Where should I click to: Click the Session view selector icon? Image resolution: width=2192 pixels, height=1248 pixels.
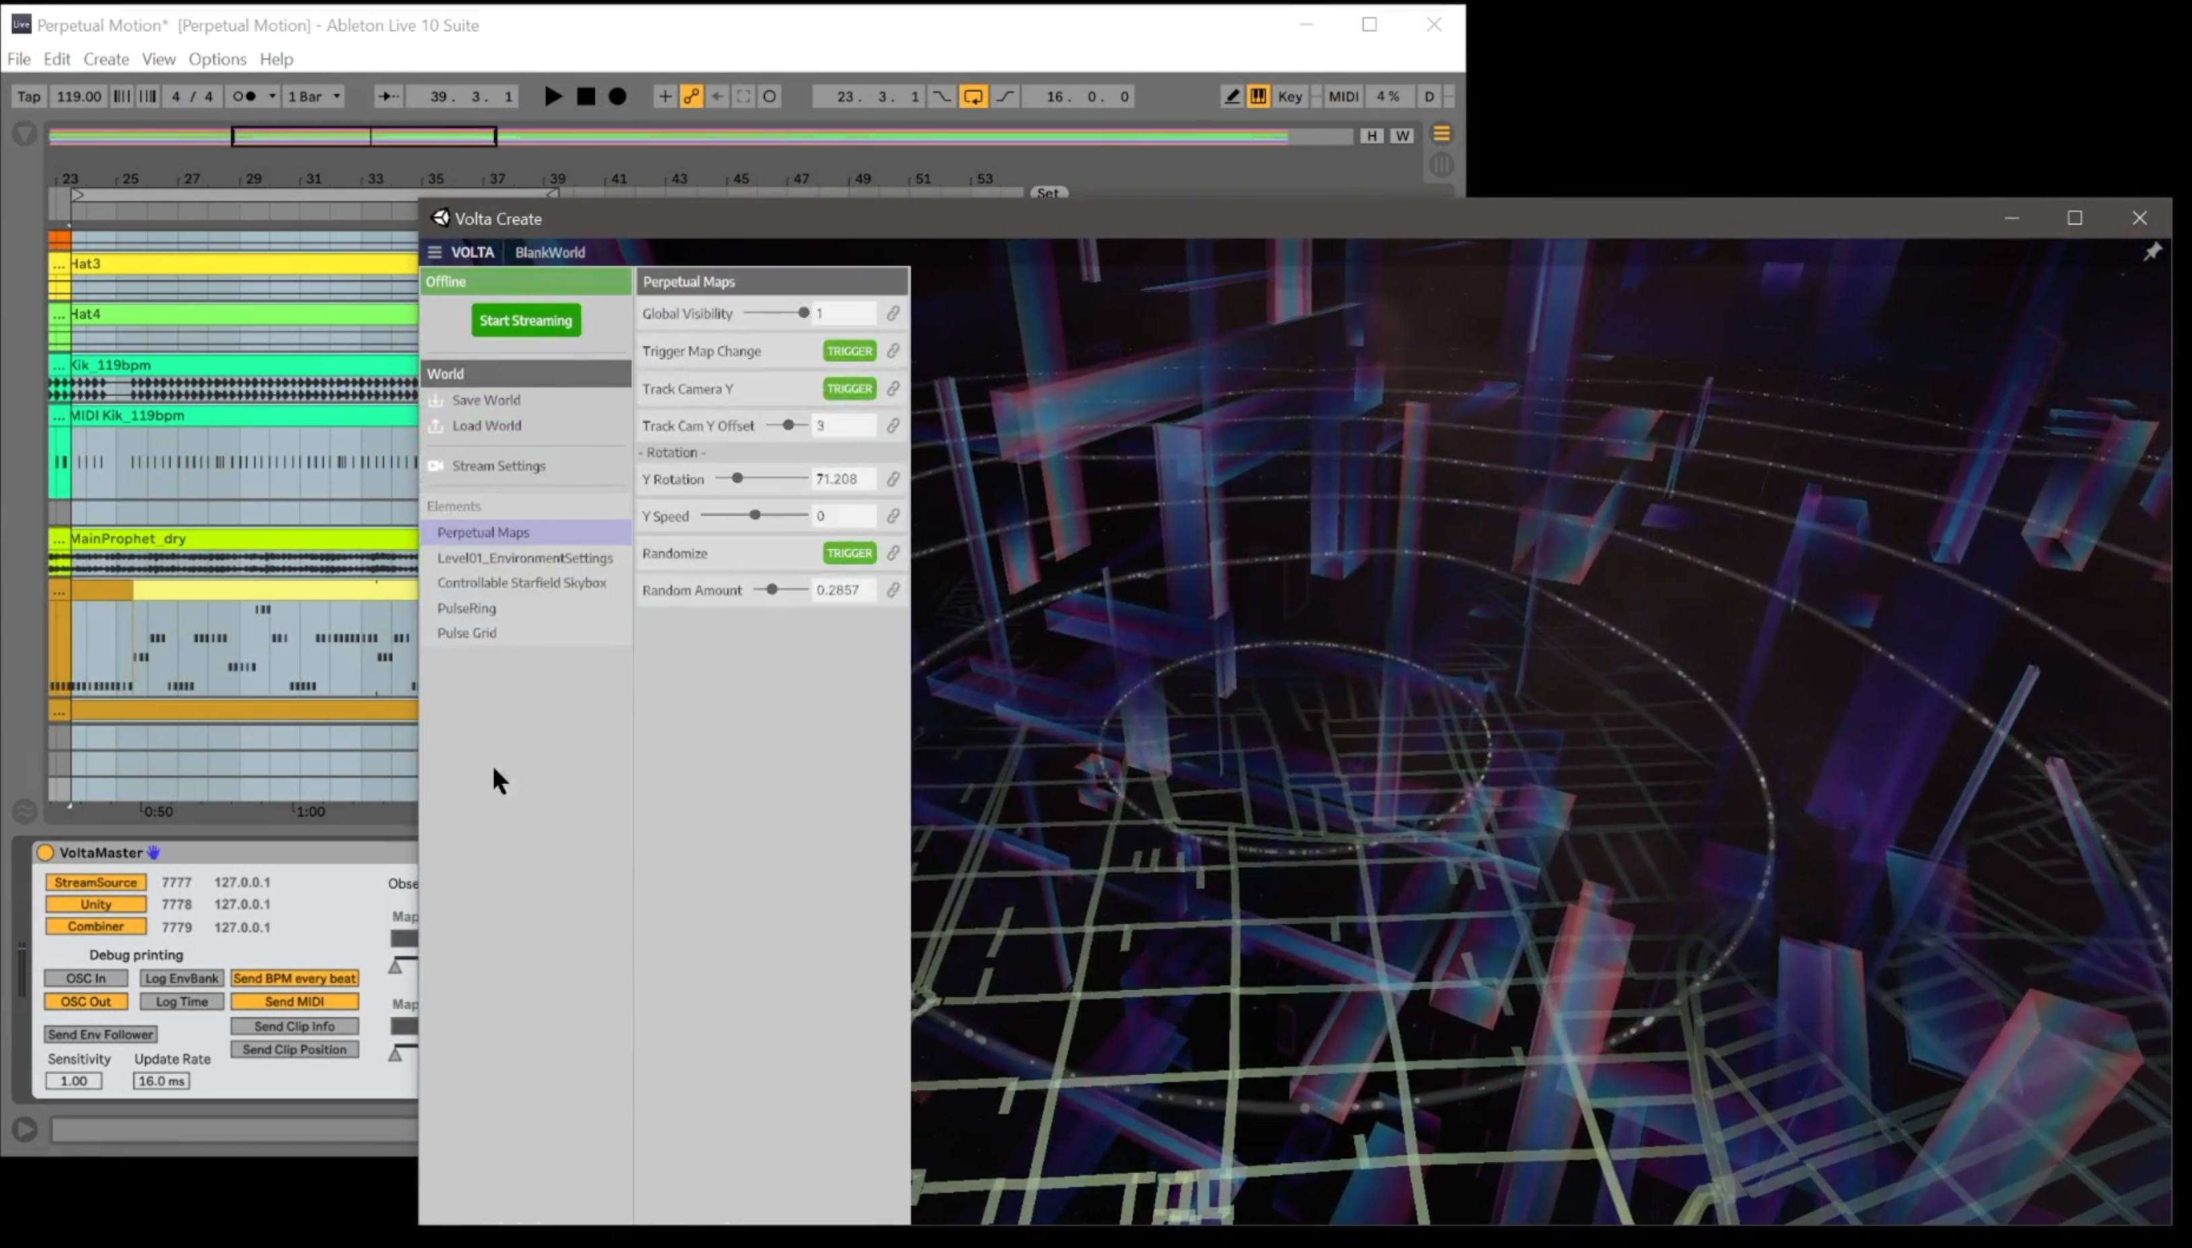pos(1442,164)
